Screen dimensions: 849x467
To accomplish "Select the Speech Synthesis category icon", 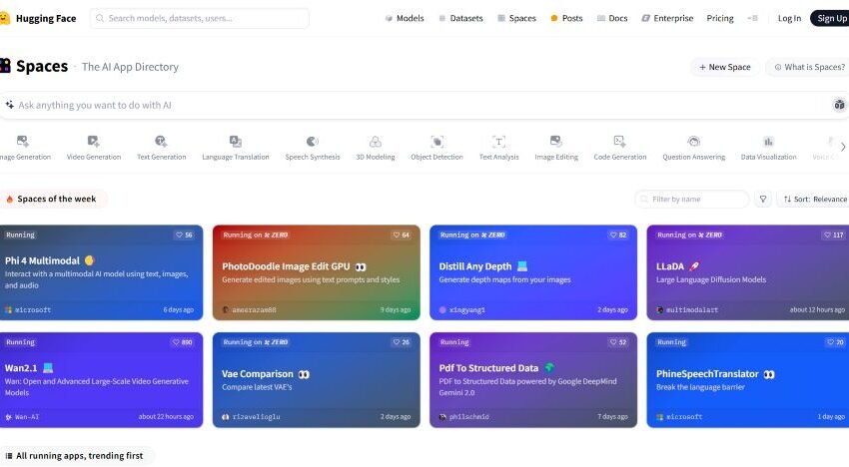I will [x=313, y=142].
